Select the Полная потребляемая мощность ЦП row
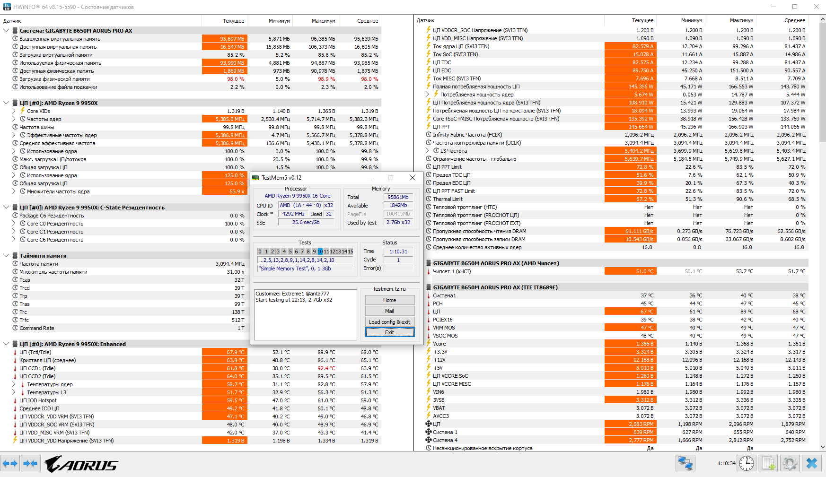This screenshot has height=477, width=826. [616, 87]
